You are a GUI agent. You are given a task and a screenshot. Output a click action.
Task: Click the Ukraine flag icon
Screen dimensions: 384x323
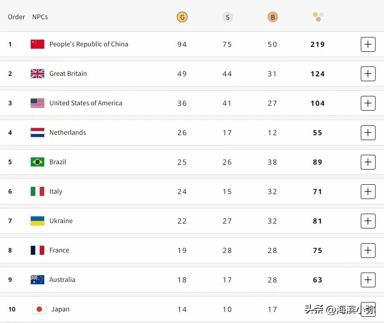click(x=38, y=221)
